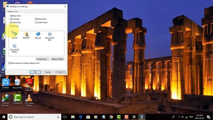
Task: Open green Camtasia taskbar icon
Action: [119, 117]
